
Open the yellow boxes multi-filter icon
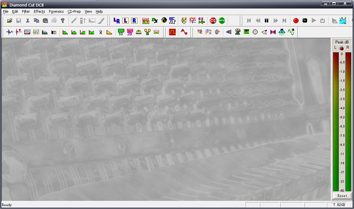tap(147, 32)
